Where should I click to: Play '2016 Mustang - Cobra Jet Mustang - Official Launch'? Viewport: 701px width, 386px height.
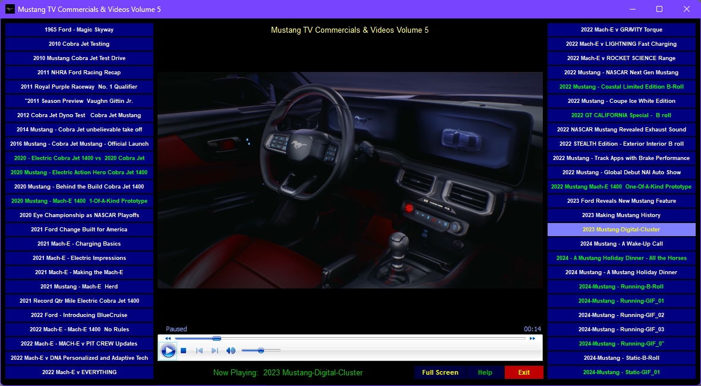[79, 144]
